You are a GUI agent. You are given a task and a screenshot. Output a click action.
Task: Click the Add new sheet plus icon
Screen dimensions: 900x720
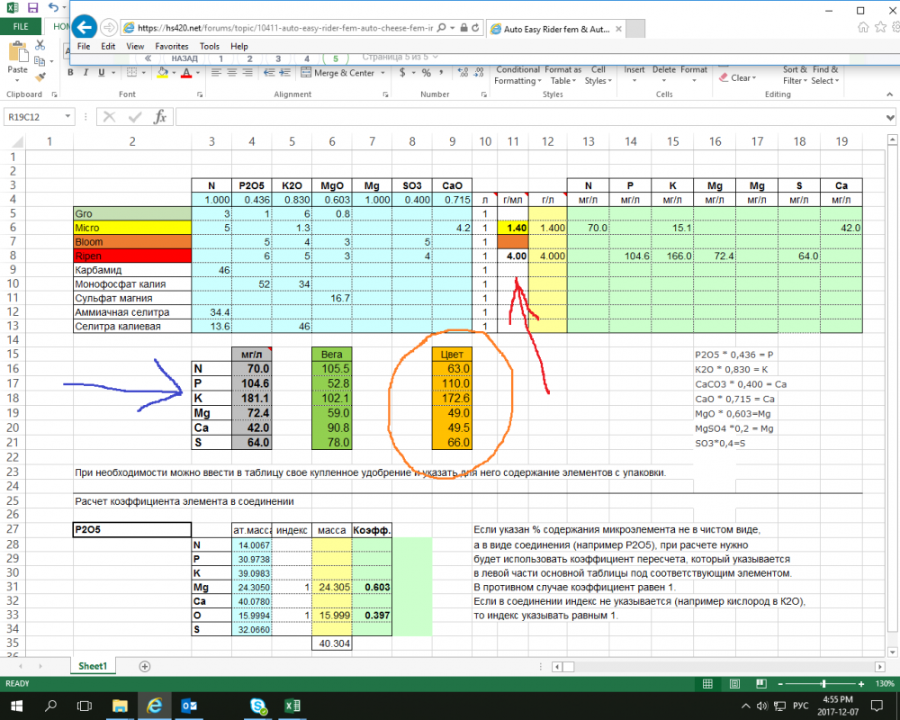pyautogui.click(x=145, y=666)
